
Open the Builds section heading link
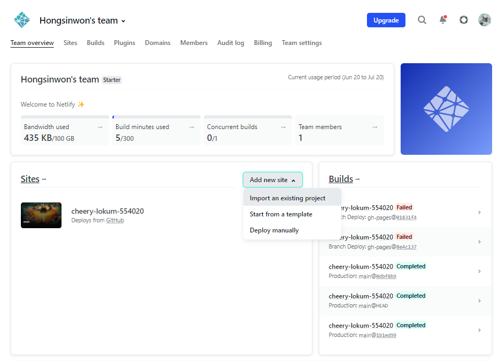tap(341, 179)
